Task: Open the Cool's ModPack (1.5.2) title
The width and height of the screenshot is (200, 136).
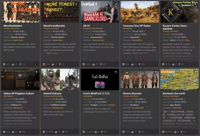Action: tap(96, 94)
